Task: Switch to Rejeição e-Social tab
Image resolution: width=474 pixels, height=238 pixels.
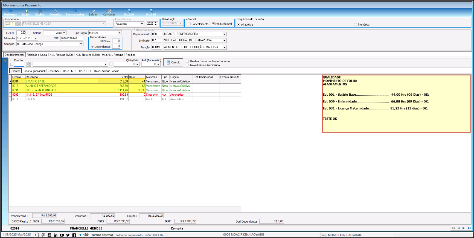Action: click(37, 55)
